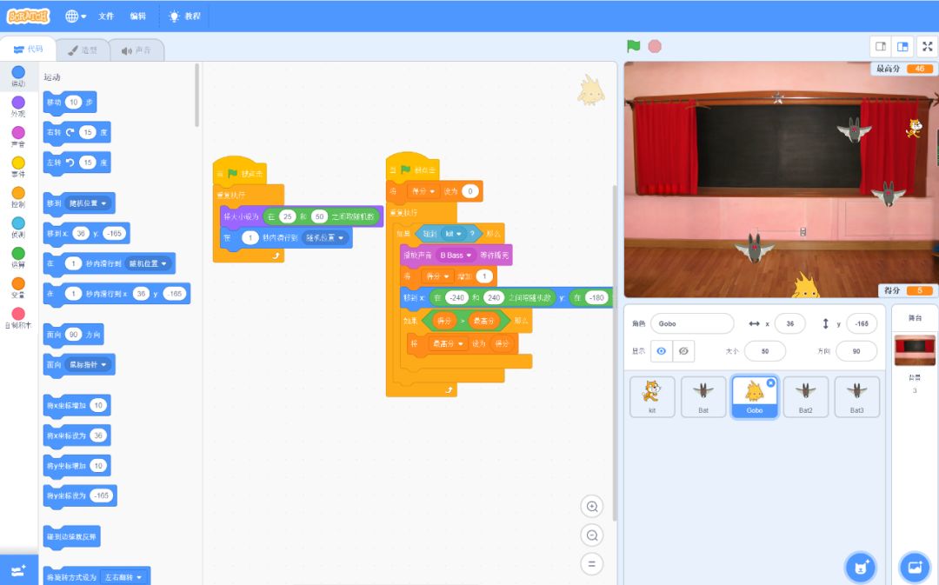Open the palette glide random position dropdown
The width and height of the screenshot is (939, 585).
[147, 263]
